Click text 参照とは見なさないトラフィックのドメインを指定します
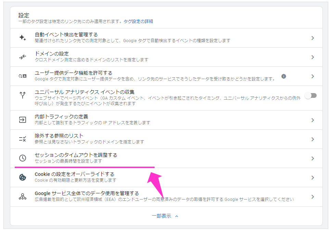Viewport: 331px width, 232px height. tap(89, 142)
